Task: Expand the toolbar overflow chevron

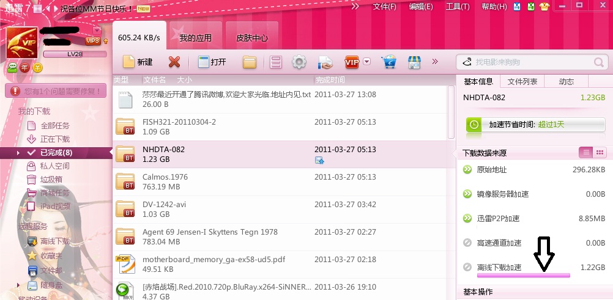Action: pyautogui.click(x=435, y=61)
